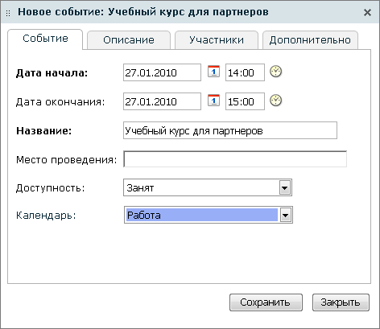Open the calendar picker for start date

click(213, 72)
